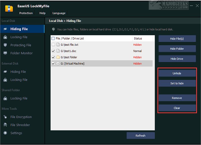Click the Hide File(s) button
This screenshot has height=145, width=201.
(177, 39)
